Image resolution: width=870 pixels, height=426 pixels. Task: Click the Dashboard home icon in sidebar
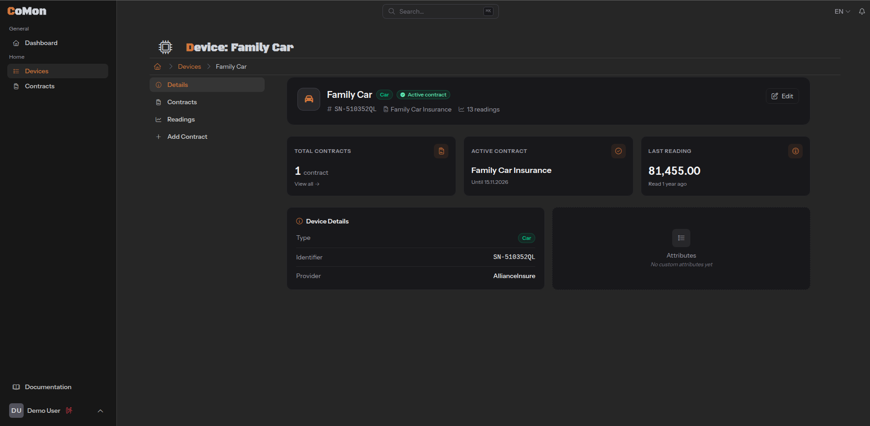click(x=16, y=43)
